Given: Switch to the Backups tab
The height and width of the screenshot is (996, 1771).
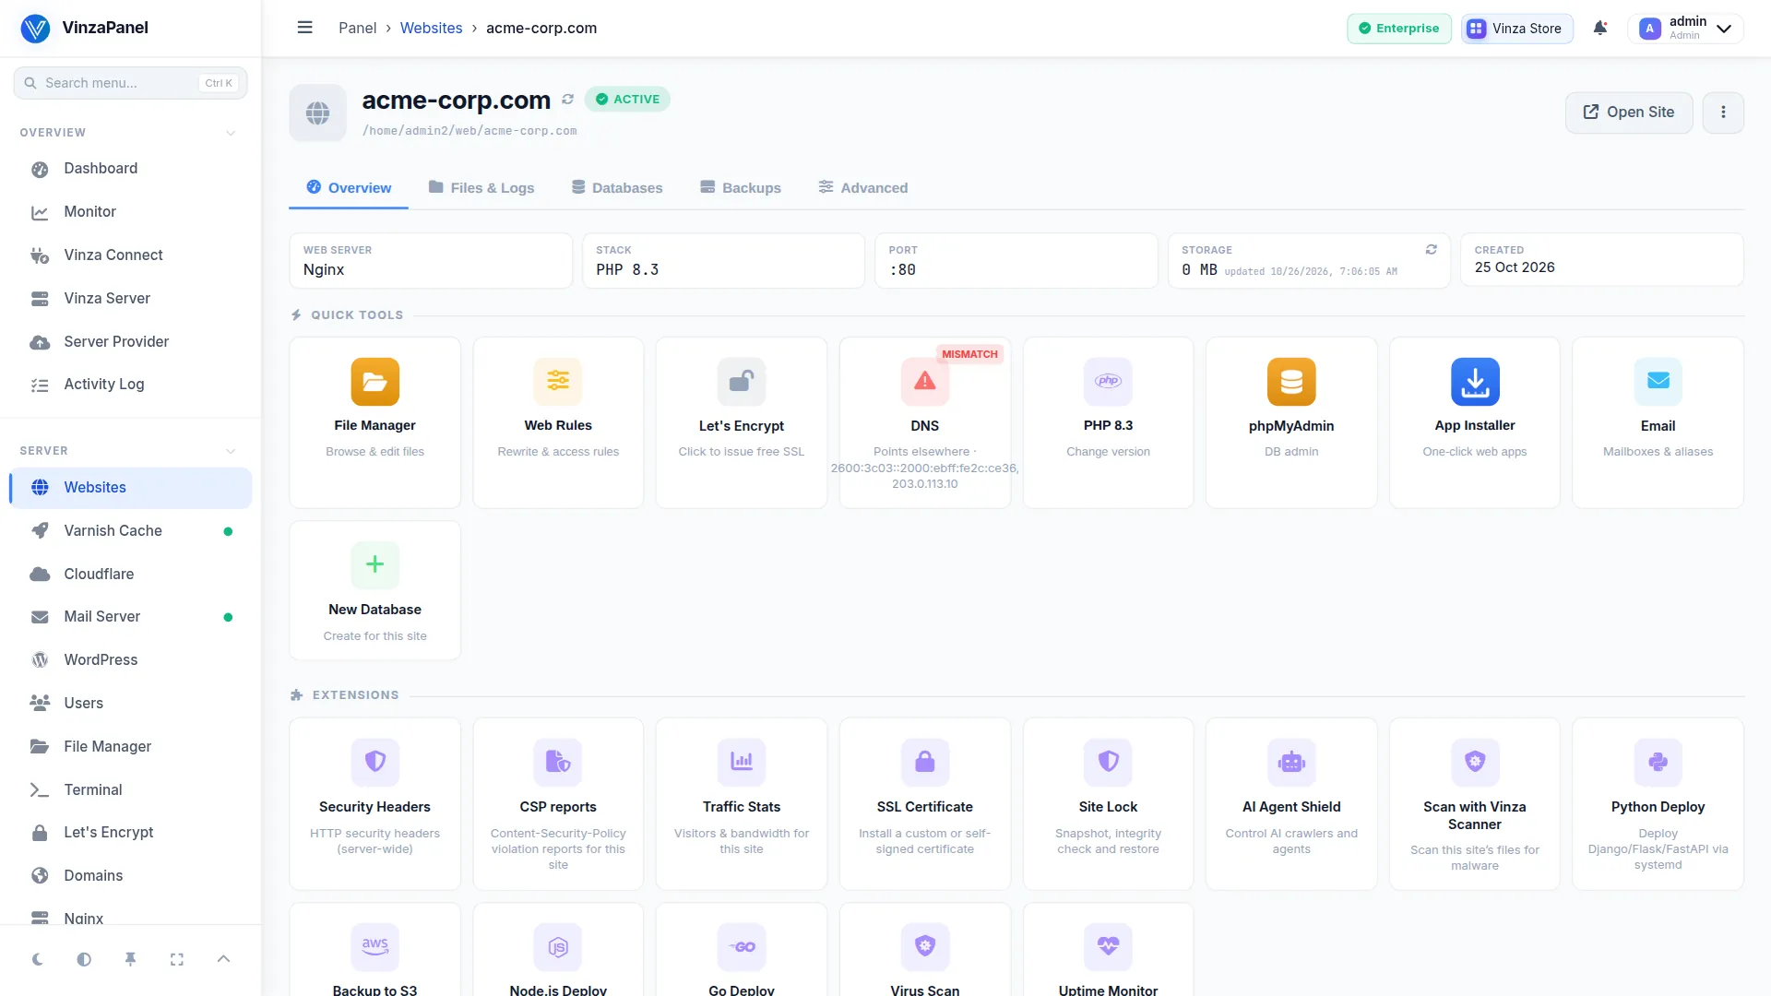Looking at the screenshot, I should (741, 187).
